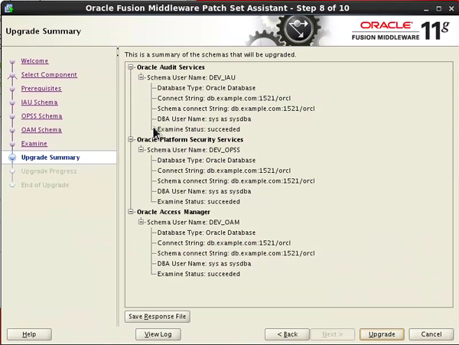The width and height of the screenshot is (459, 345).
Task: Go to the Select Component step
Action: (49, 75)
